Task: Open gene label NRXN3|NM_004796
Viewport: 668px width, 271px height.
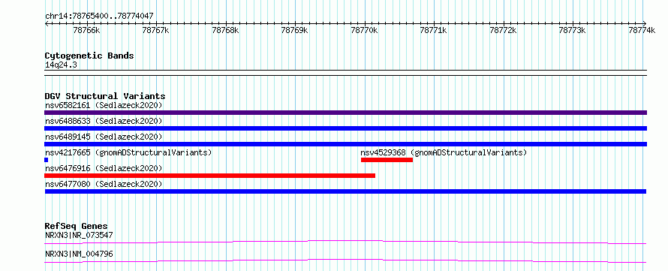Action: [x=79, y=254]
